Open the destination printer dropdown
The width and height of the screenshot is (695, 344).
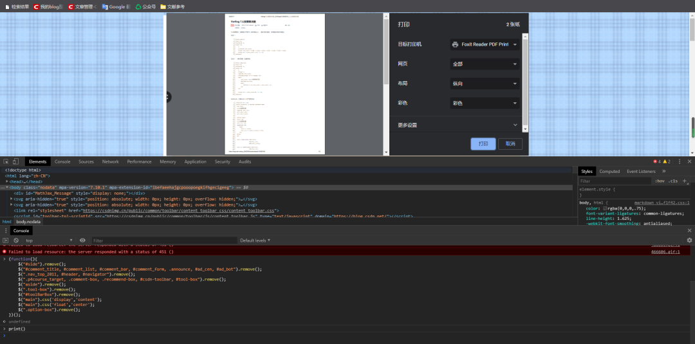485,44
